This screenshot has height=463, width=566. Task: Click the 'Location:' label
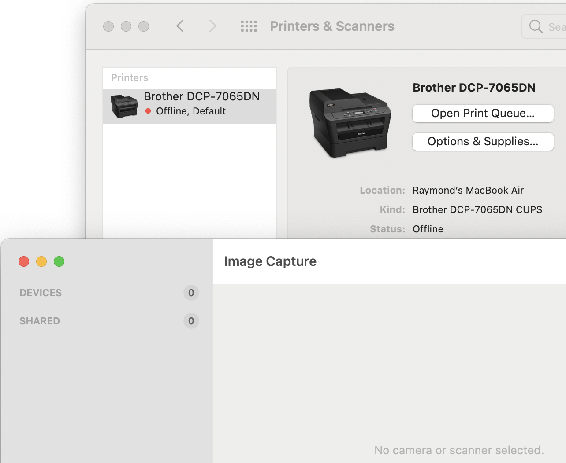(x=382, y=191)
